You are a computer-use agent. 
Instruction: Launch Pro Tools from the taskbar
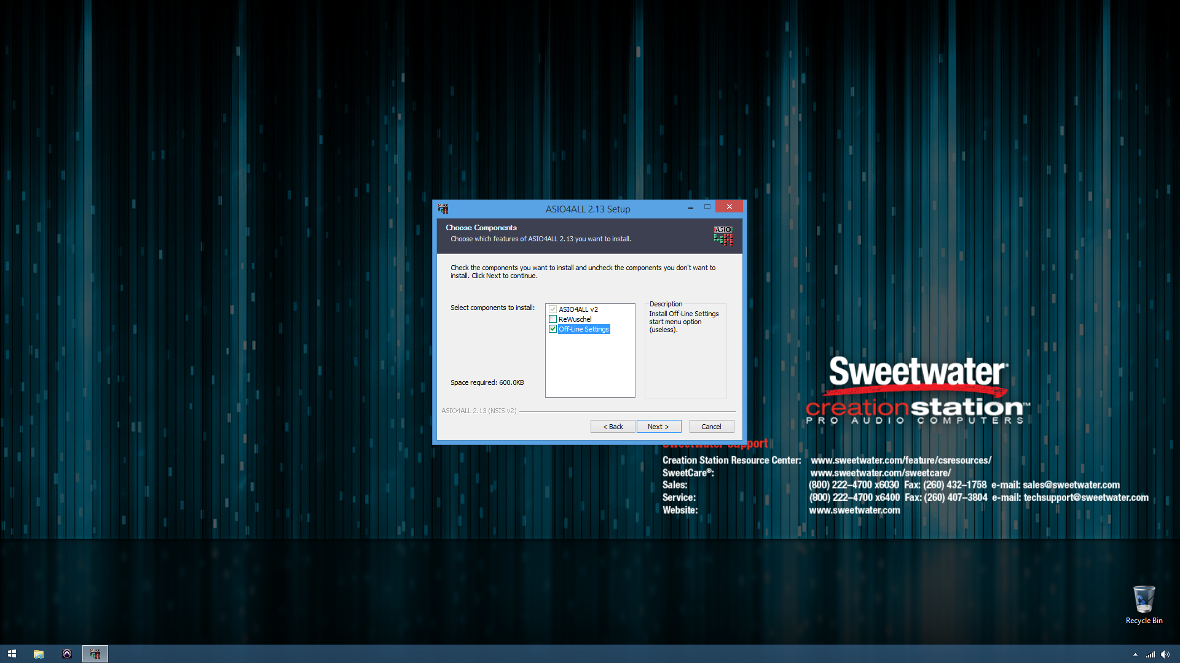[67, 654]
